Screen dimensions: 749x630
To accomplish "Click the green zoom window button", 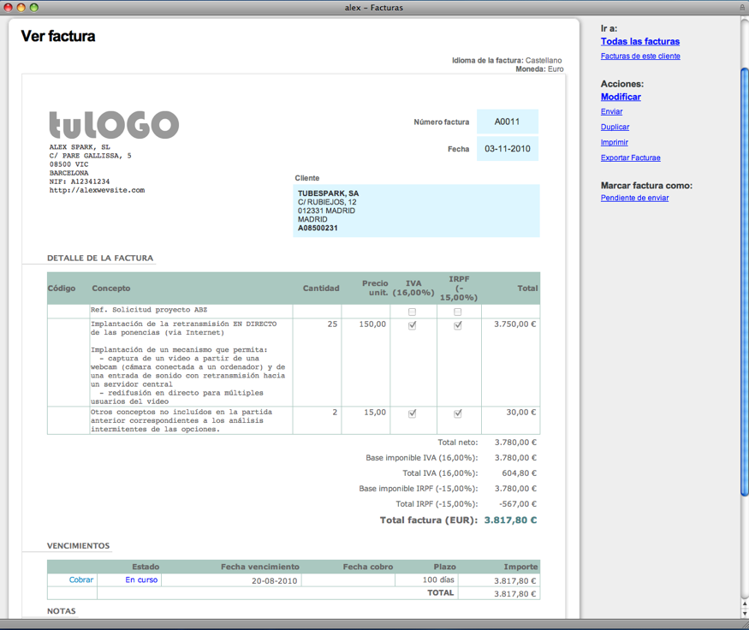I will 34,8.
